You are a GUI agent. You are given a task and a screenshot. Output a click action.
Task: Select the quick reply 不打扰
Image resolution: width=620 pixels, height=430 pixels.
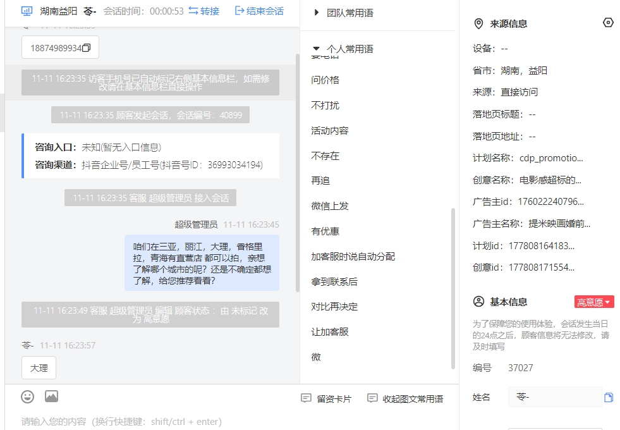coord(325,105)
